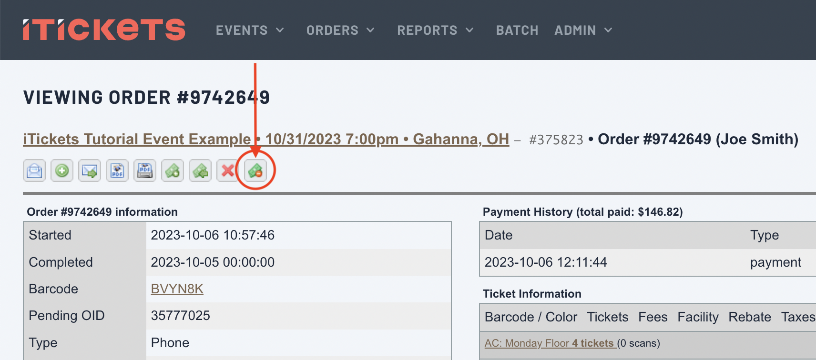816x360 pixels.
Task: Open the Admin menu
Action: click(x=583, y=30)
